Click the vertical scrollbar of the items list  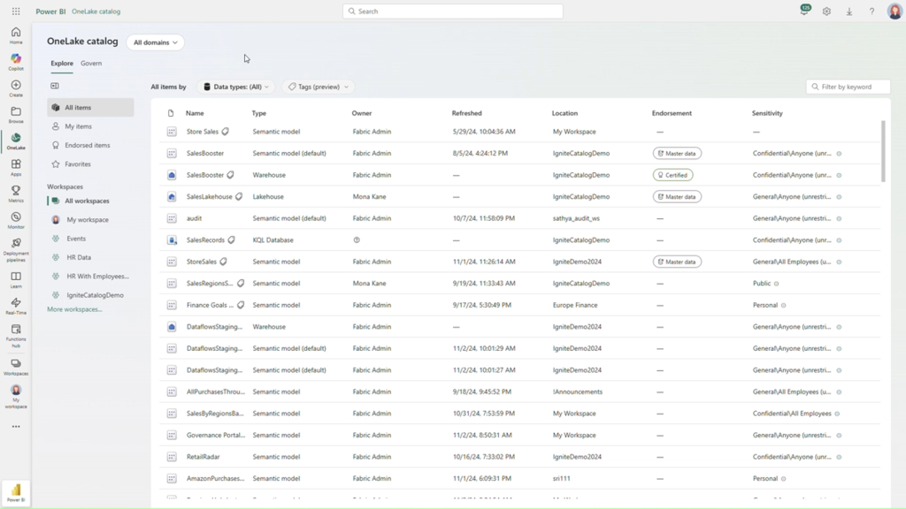[x=882, y=151]
